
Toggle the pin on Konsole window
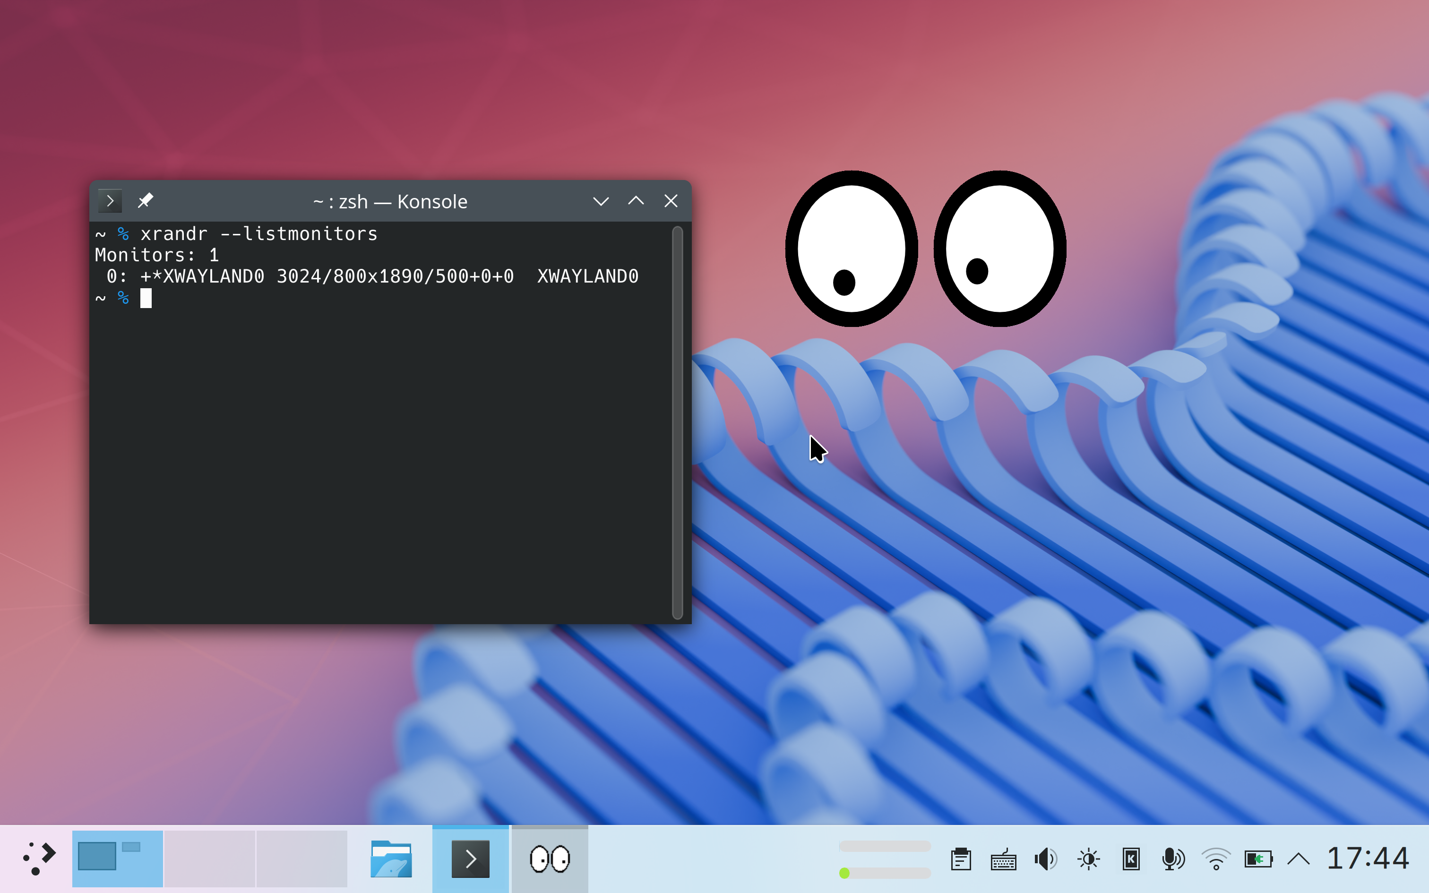[145, 201]
